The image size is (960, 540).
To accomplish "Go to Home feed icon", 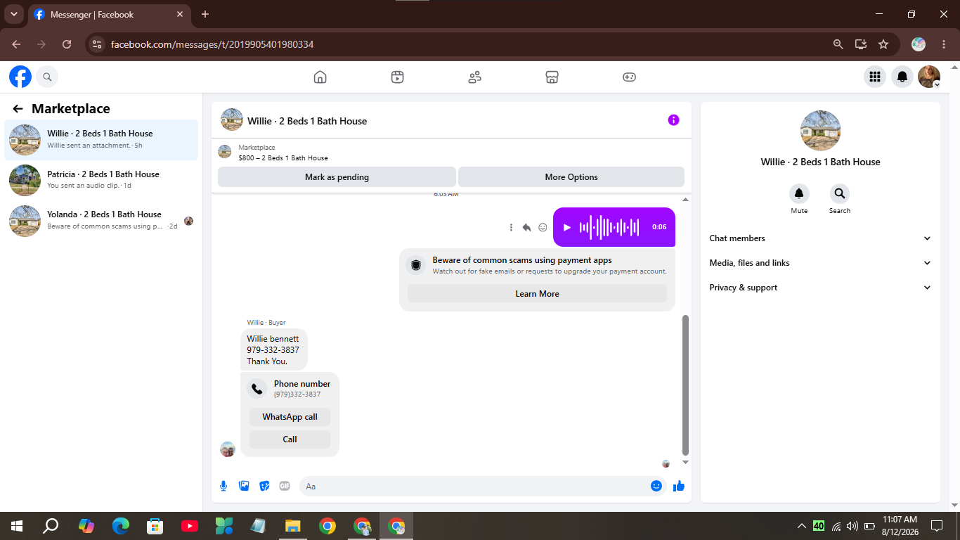I will click(x=320, y=77).
